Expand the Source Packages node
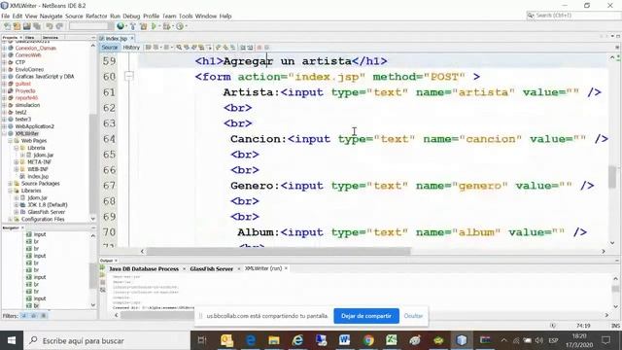Viewport: 622px width, 350px height. (11, 184)
